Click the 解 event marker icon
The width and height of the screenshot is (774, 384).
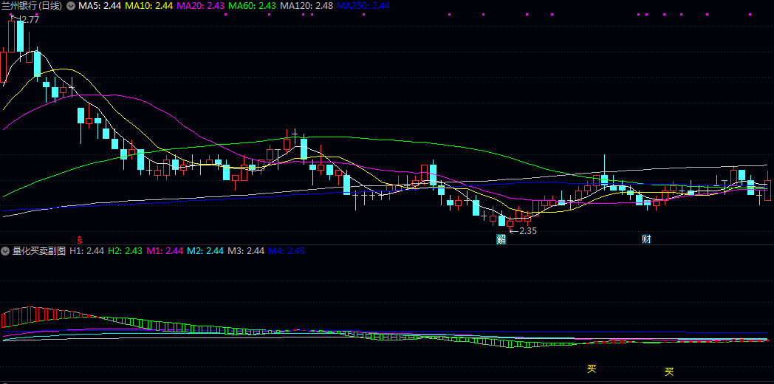501,239
